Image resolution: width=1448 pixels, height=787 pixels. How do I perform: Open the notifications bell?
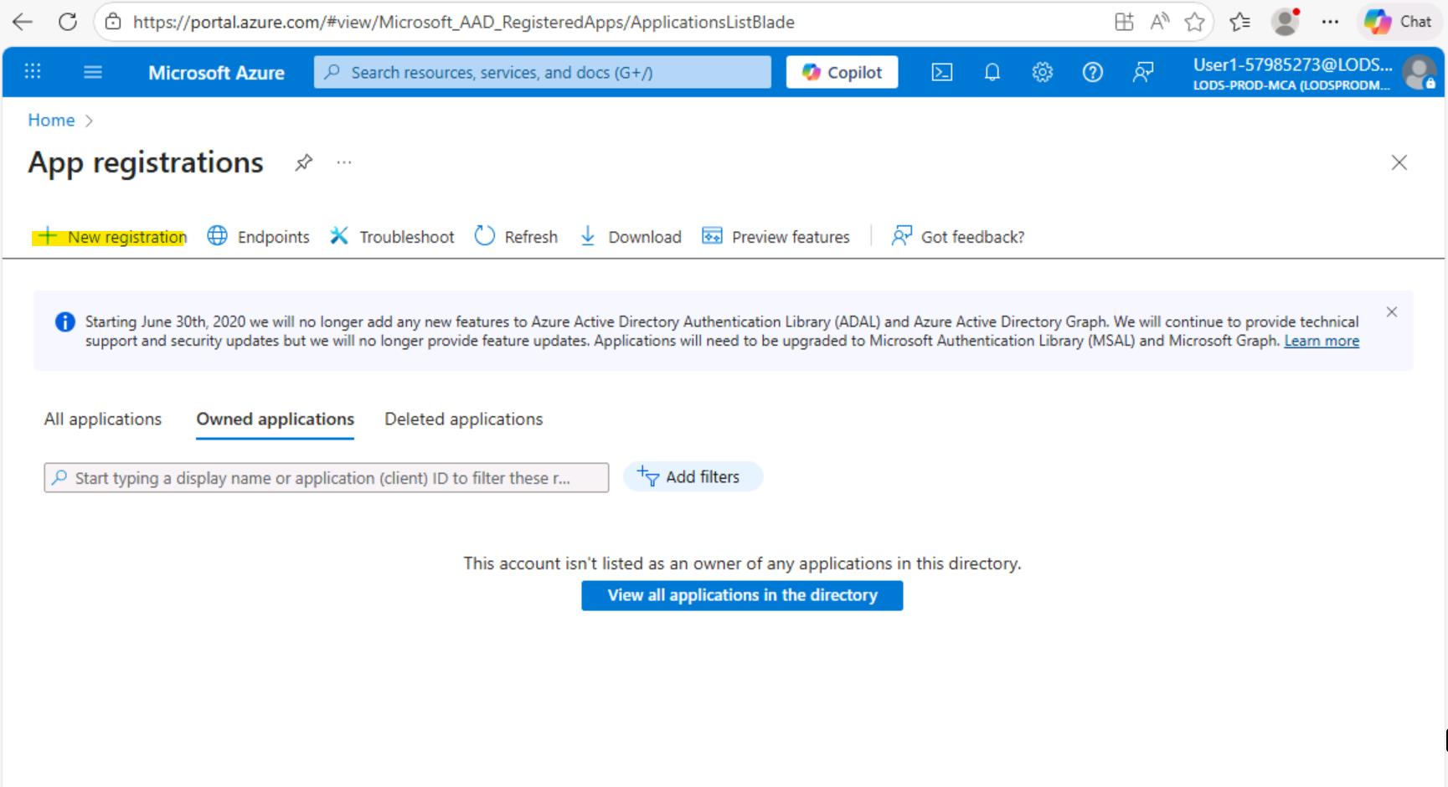pos(992,73)
